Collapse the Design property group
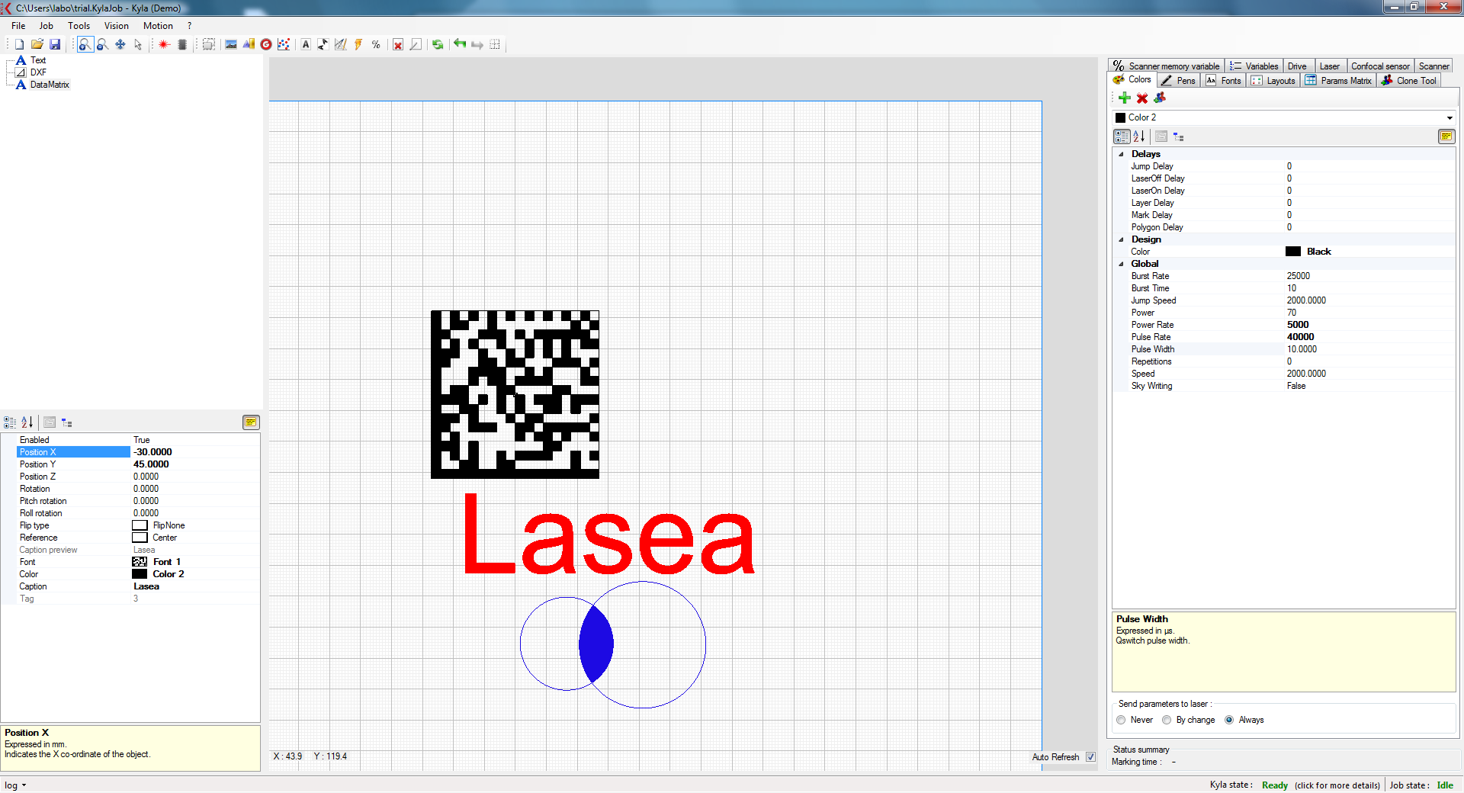The image size is (1464, 793). pyautogui.click(x=1121, y=239)
